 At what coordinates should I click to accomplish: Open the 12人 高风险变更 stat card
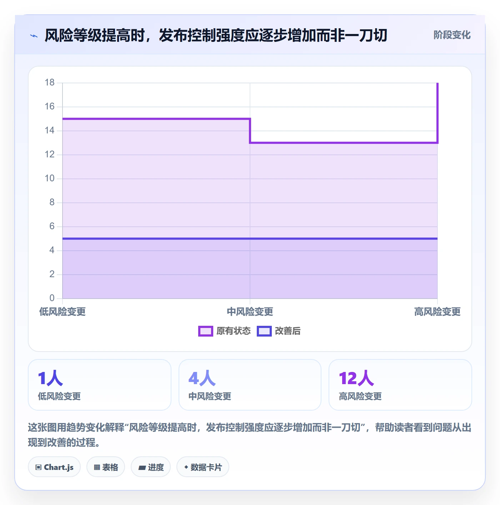click(x=400, y=385)
